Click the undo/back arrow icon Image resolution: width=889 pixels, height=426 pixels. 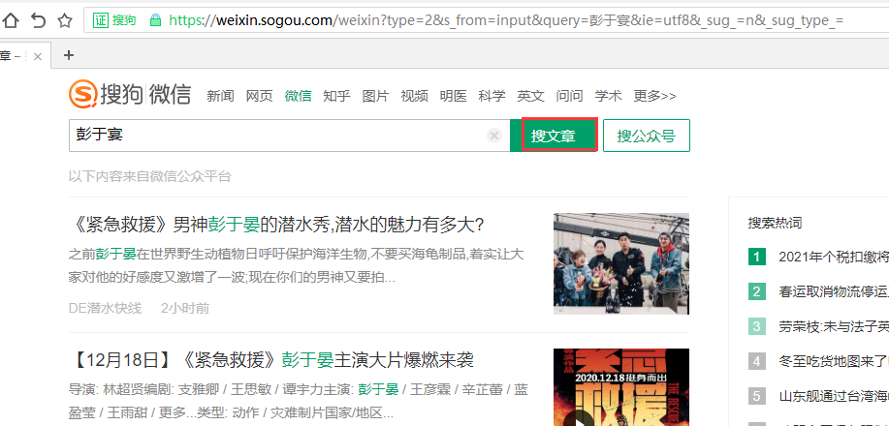tap(38, 21)
